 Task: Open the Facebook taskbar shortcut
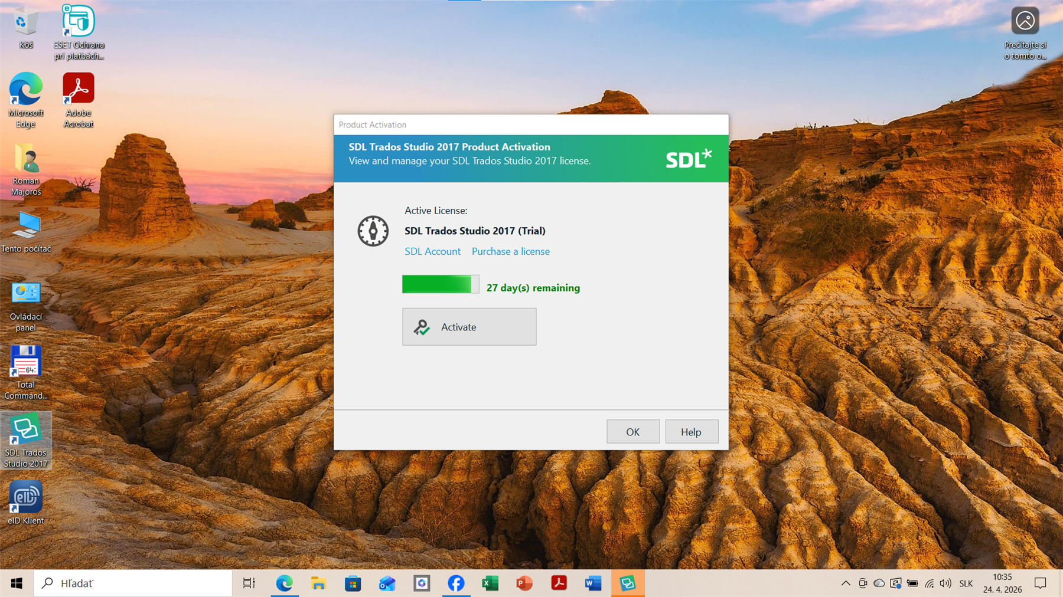[x=455, y=583]
